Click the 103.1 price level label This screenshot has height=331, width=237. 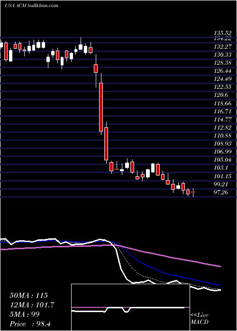click(x=221, y=168)
